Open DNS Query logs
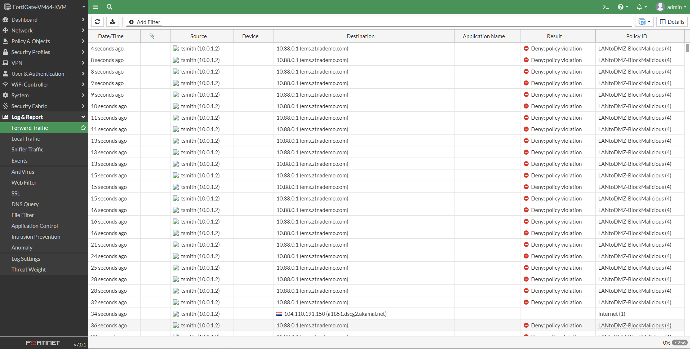The height and width of the screenshot is (349, 692). pos(44,204)
